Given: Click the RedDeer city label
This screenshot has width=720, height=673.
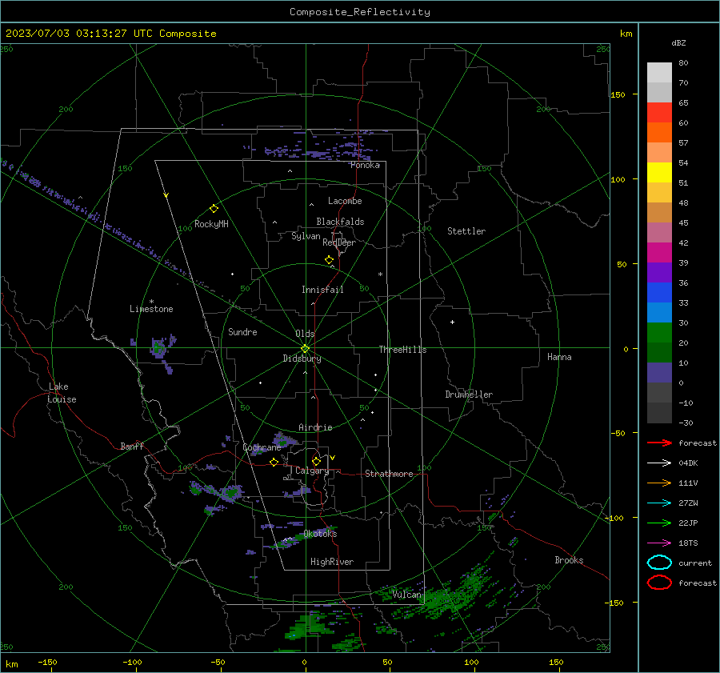Looking at the screenshot, I should click(x=339, y=242).
